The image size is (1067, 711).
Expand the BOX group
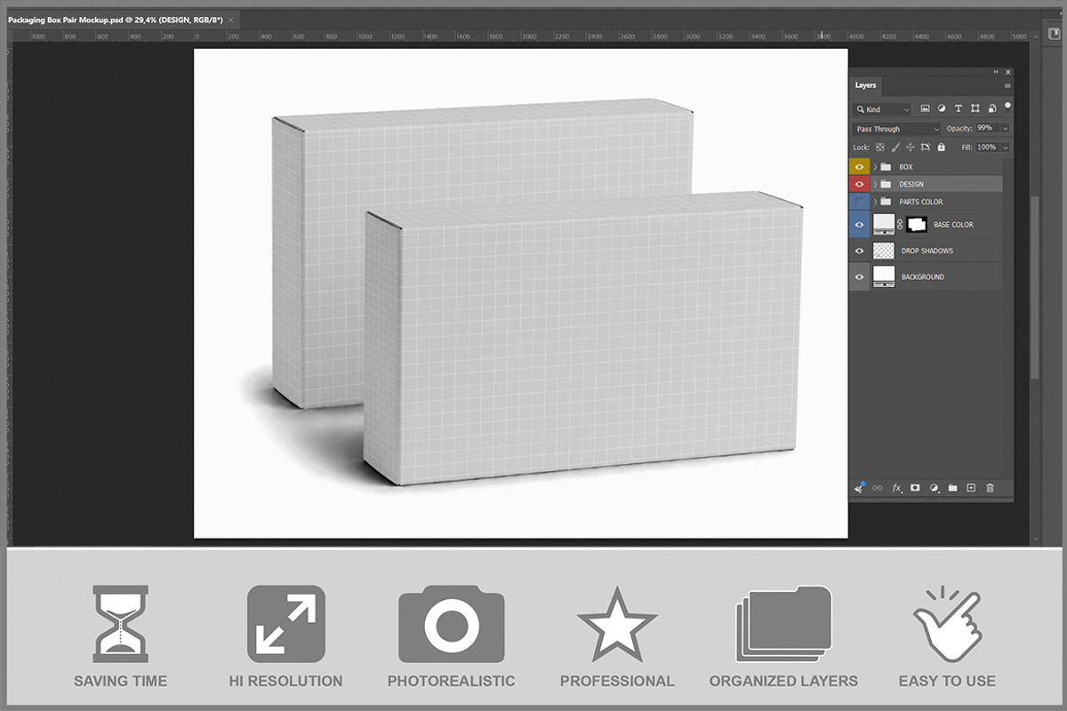[875, 166]
